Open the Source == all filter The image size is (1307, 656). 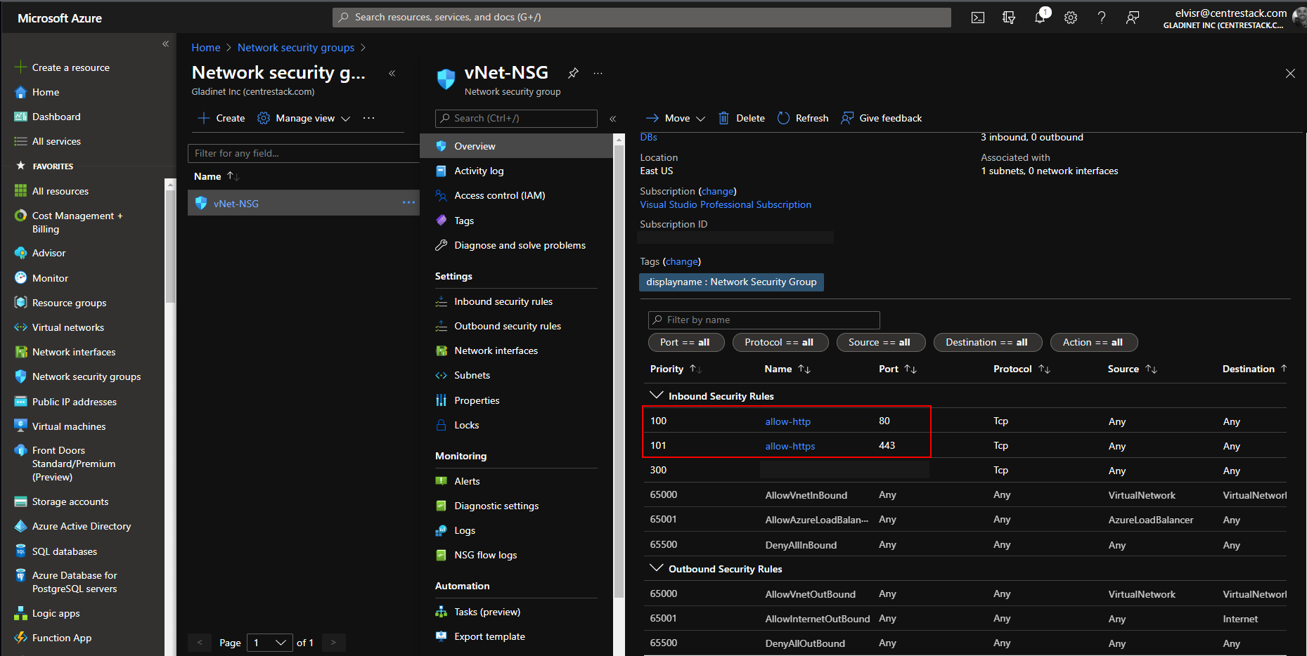[x=880, y=342]
